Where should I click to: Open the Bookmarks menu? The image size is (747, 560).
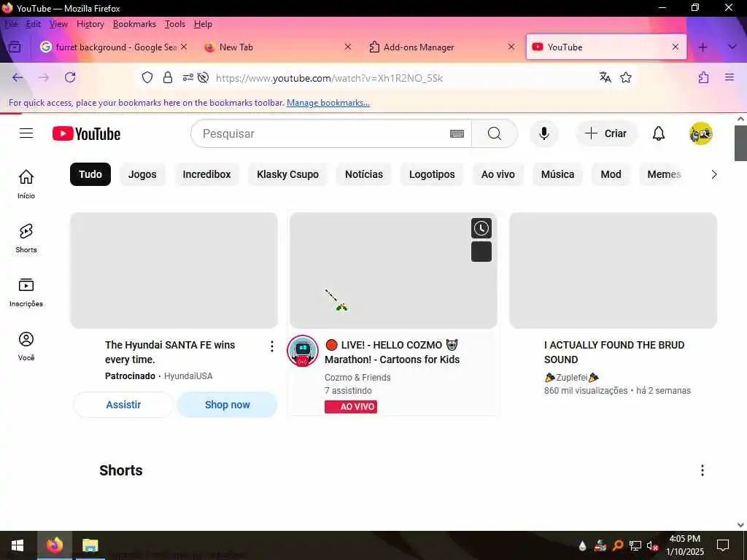coord(134,24)
